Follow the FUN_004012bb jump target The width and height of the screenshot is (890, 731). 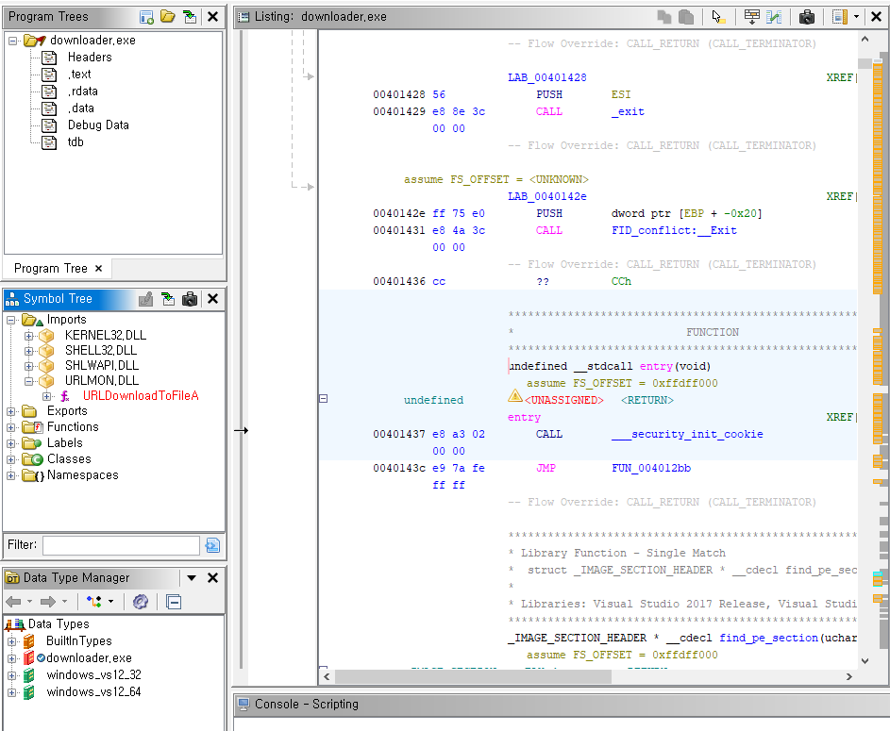649,468
